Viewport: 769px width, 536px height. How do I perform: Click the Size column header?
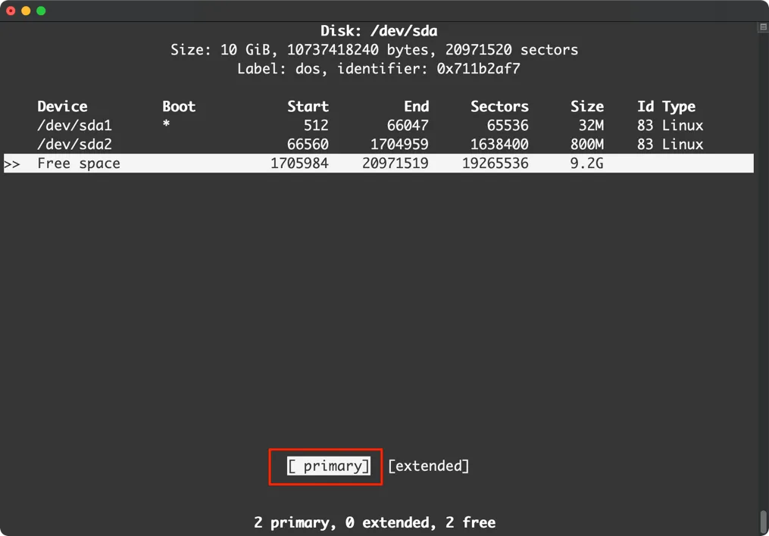tap(587, 106)
